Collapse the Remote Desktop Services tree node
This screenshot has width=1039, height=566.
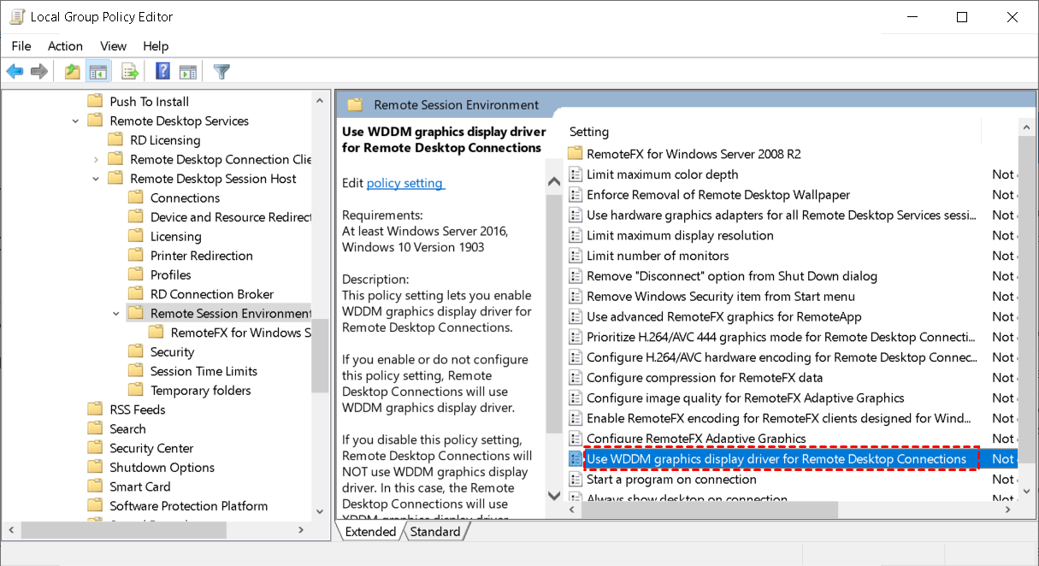click(x=75, y=121)
